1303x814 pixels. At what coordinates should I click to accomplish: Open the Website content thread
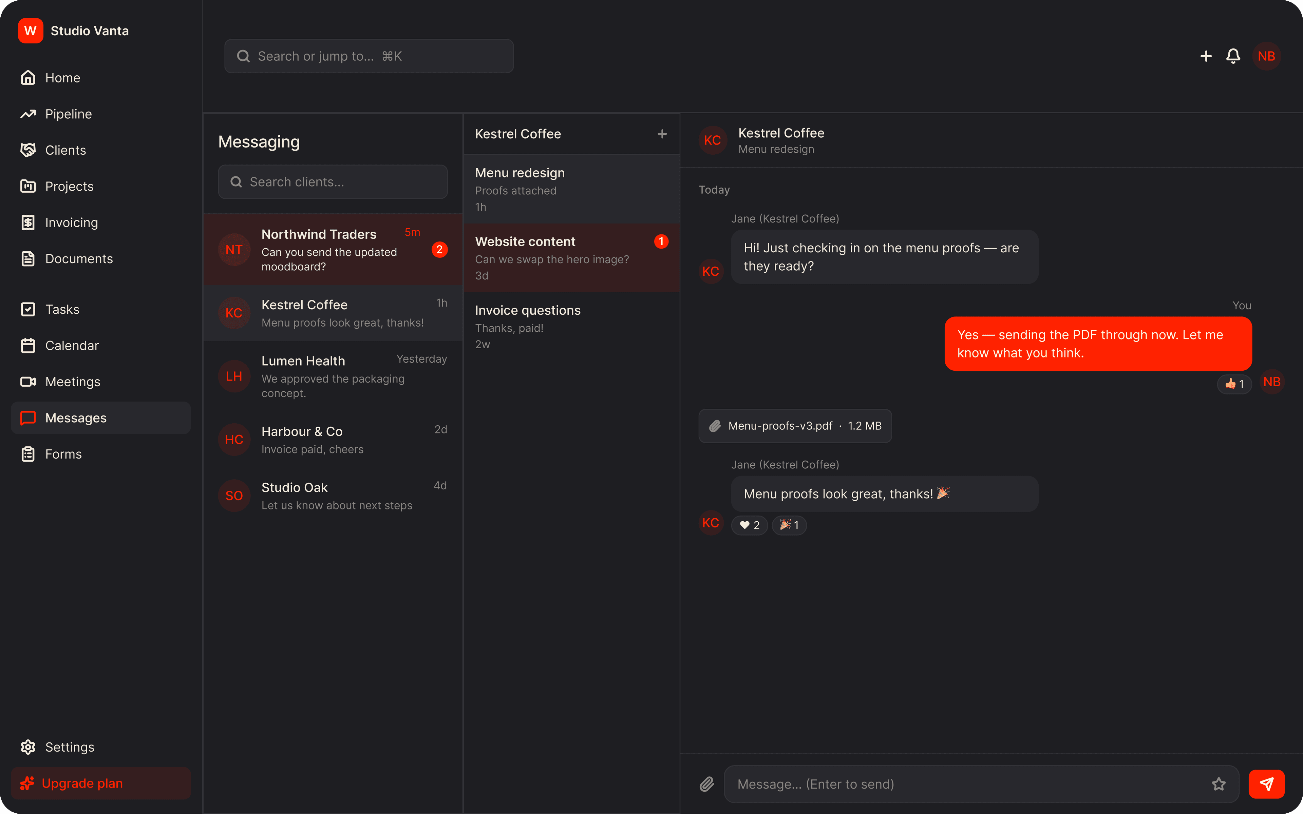572,258
